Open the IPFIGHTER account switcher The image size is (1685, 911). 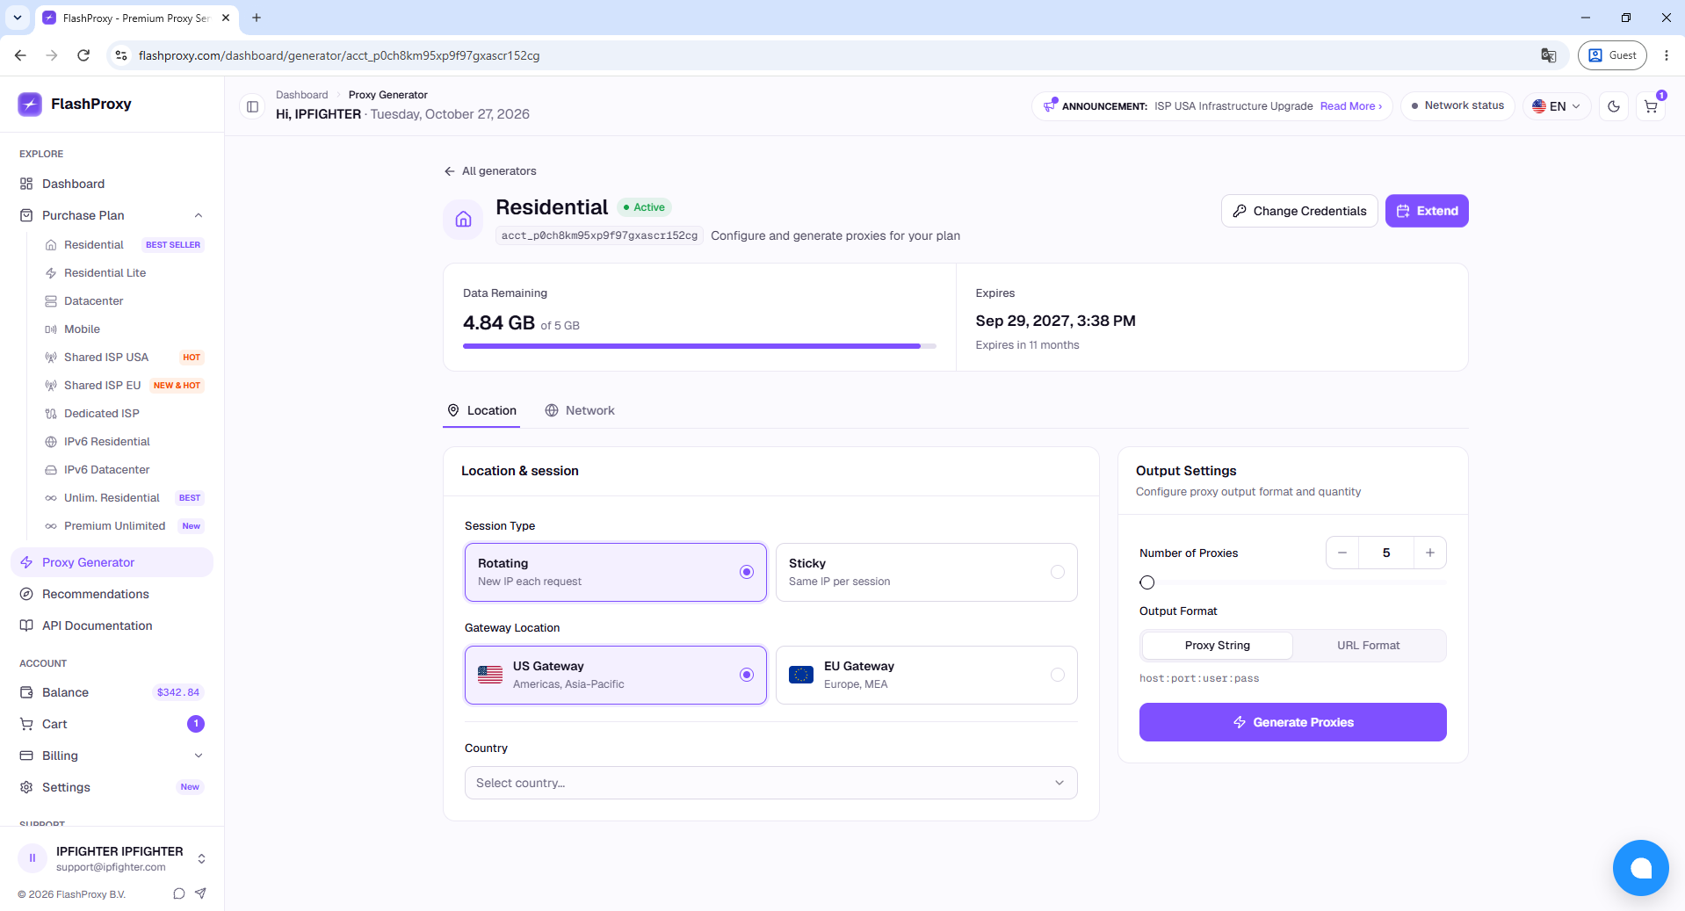point(112,858)
